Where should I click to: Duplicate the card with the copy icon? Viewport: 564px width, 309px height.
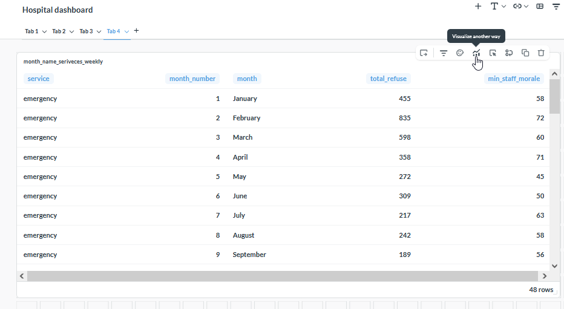[525, 53]
